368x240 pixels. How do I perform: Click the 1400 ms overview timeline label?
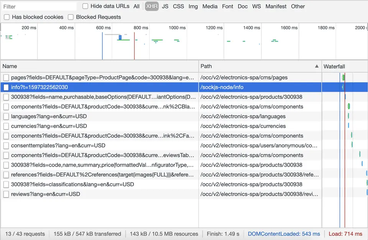point(251,28)
